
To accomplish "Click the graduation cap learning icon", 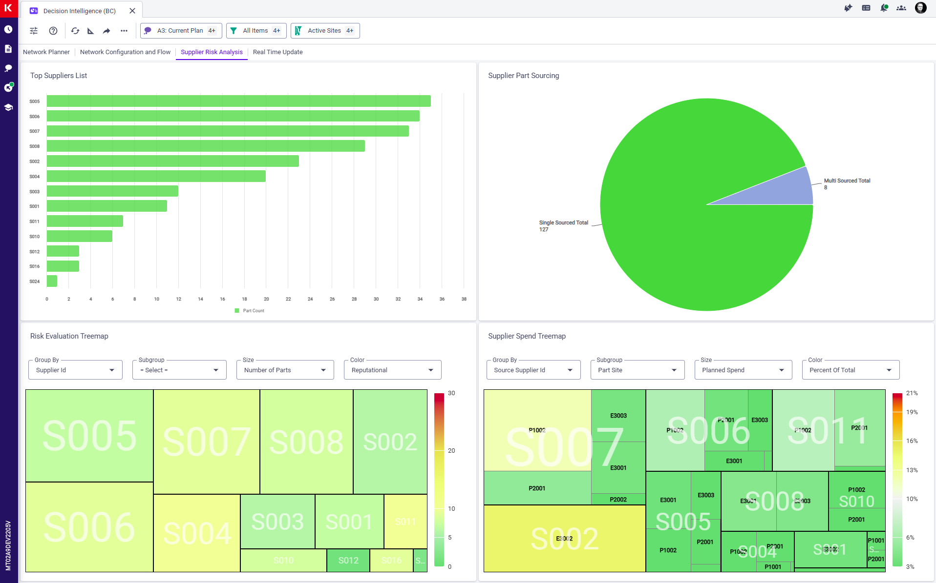I will tap(8, 107).
